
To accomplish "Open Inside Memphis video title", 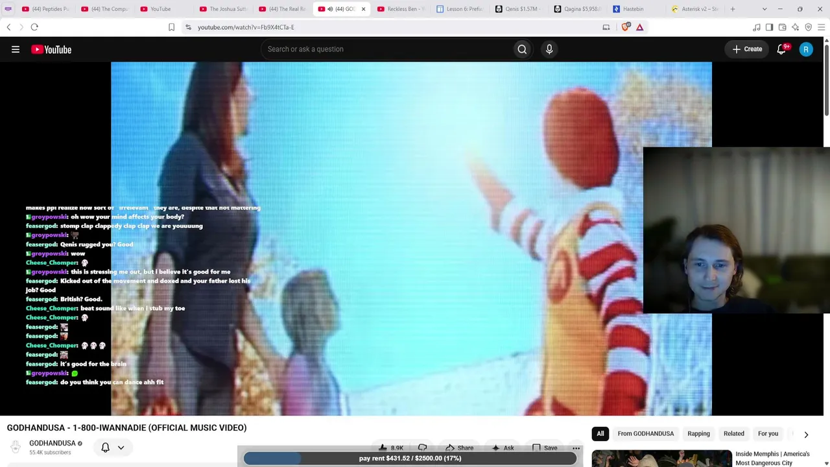I will (x=772, y=459).
